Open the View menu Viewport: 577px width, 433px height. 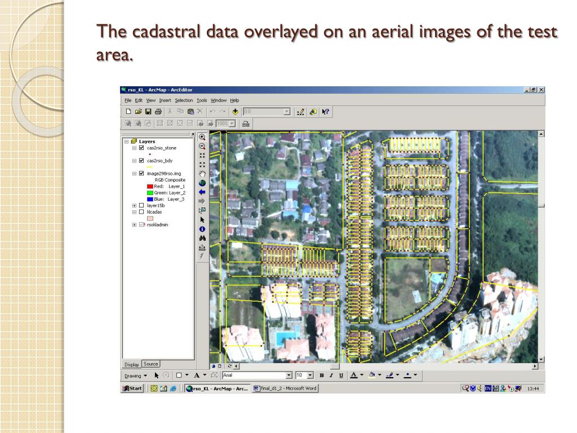150,100
